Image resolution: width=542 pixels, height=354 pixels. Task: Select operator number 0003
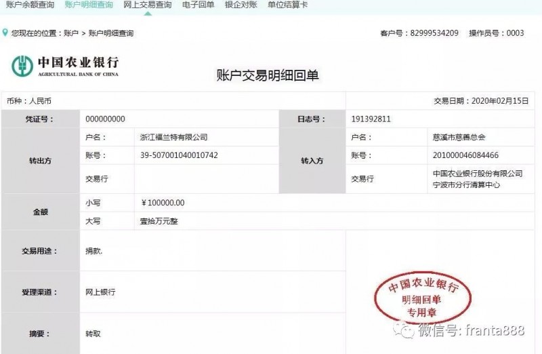click(x=515, y=33)
